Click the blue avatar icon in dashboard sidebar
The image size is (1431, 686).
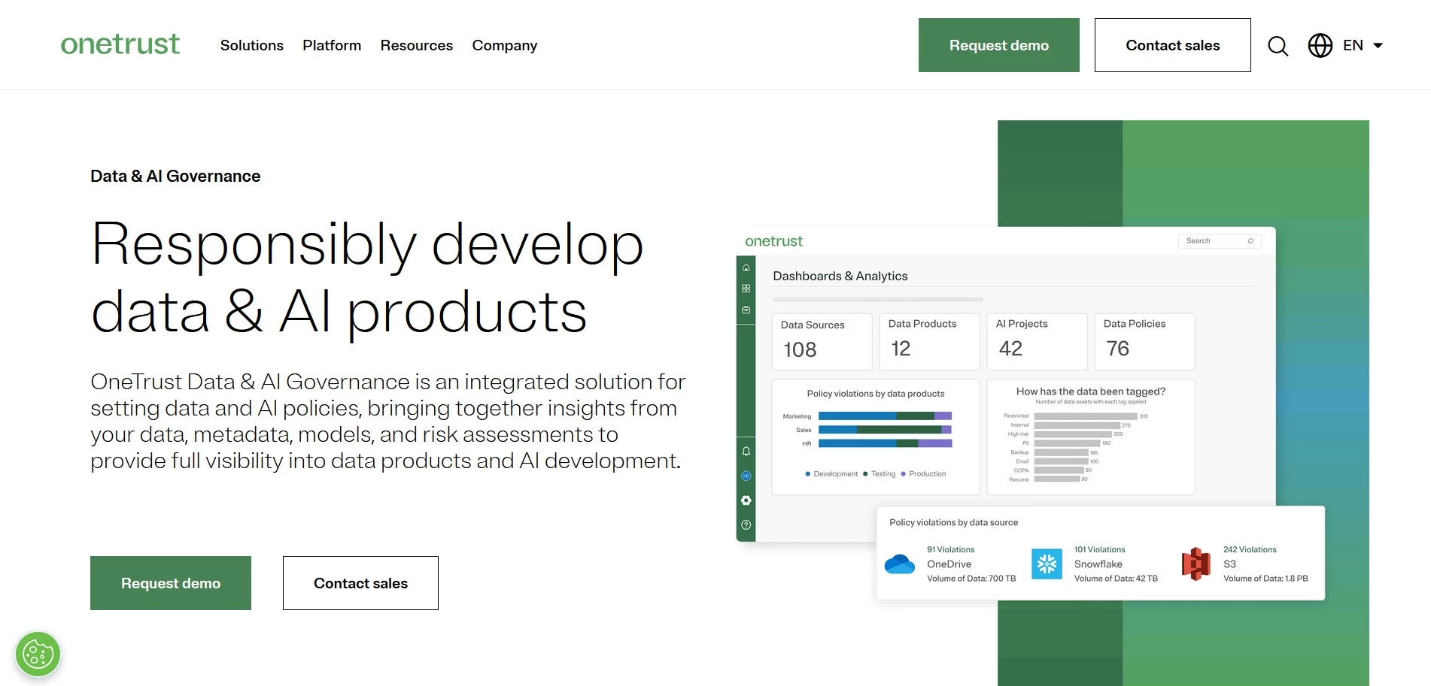(x=746, y=476)
